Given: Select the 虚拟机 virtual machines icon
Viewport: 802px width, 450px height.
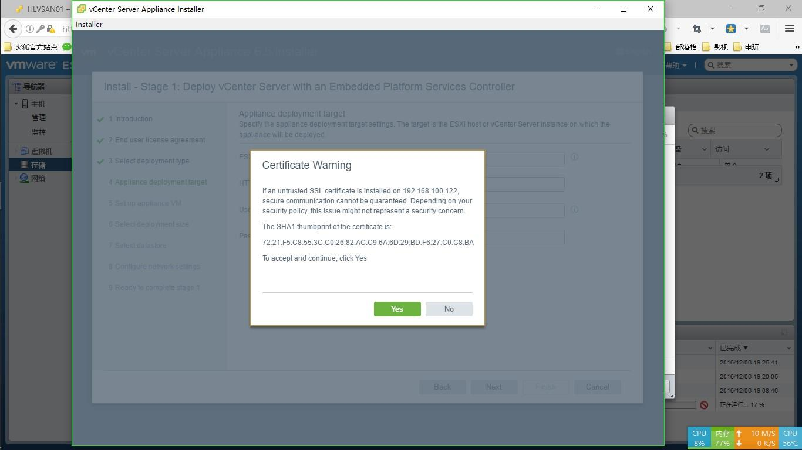Looking at the screenshot, I should click(24, 151).
